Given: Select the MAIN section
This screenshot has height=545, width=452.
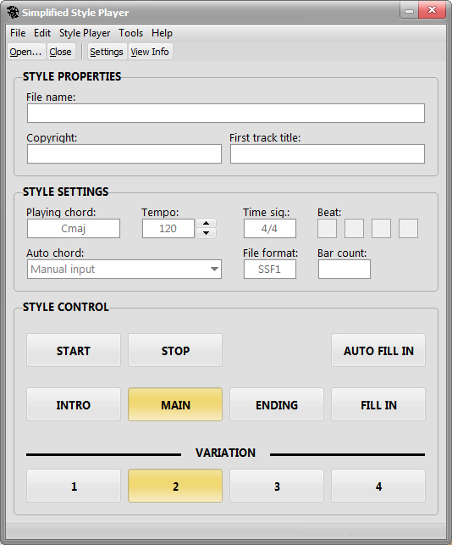Looking at the screenshot, I should pos(175,404).
